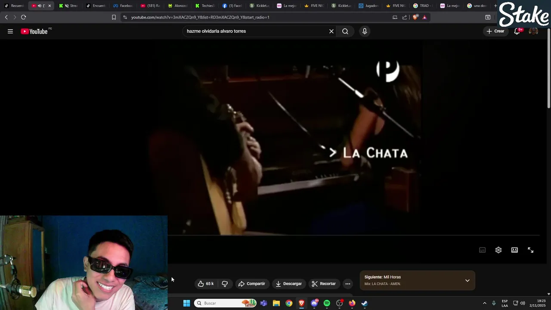This screenshot has width=551, height=310.
Task: Go back with the browser back arrow
Action: click(x=6, y=17)
